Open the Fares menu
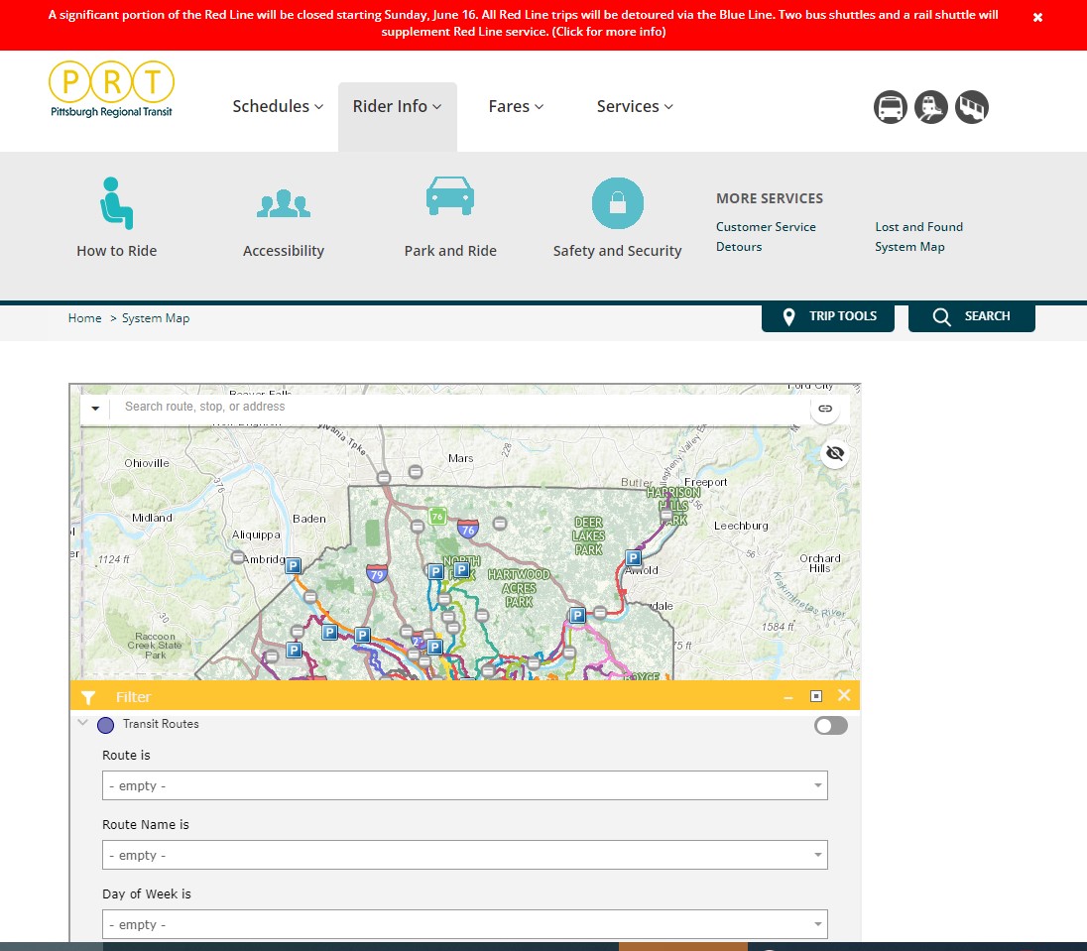This screenshot has width=1087, height=951. (516, 106)
